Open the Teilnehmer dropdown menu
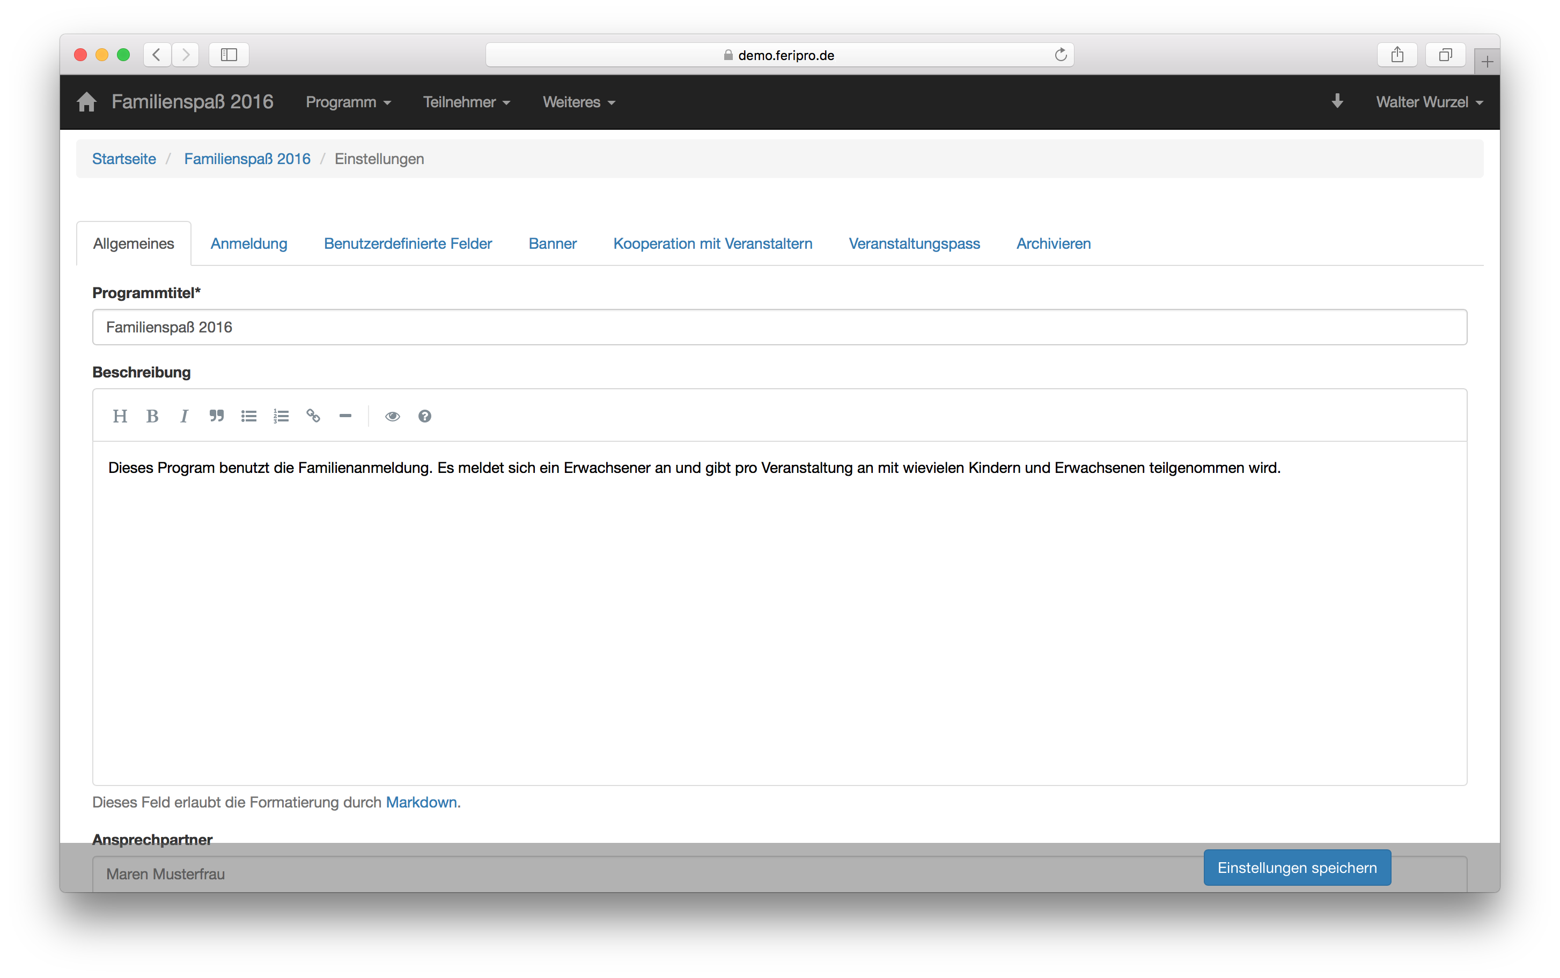This screenshot has width=1560, height=978. coord(466,102)
